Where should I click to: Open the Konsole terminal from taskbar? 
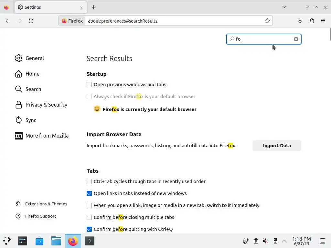(x=90, y=241)
